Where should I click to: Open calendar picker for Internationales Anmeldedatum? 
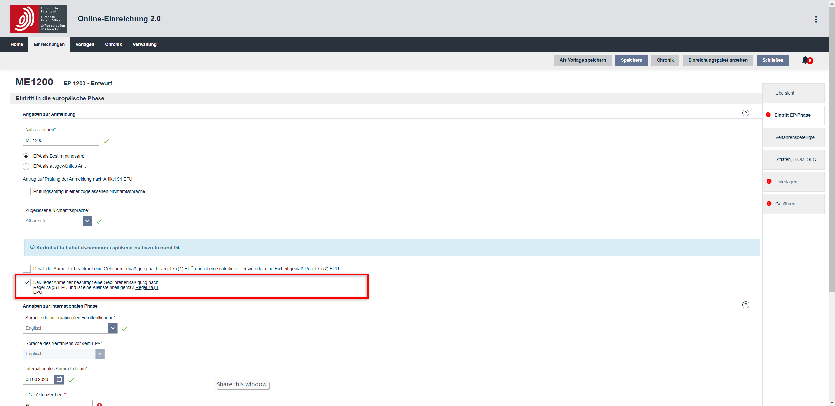(x=59, y=379)
